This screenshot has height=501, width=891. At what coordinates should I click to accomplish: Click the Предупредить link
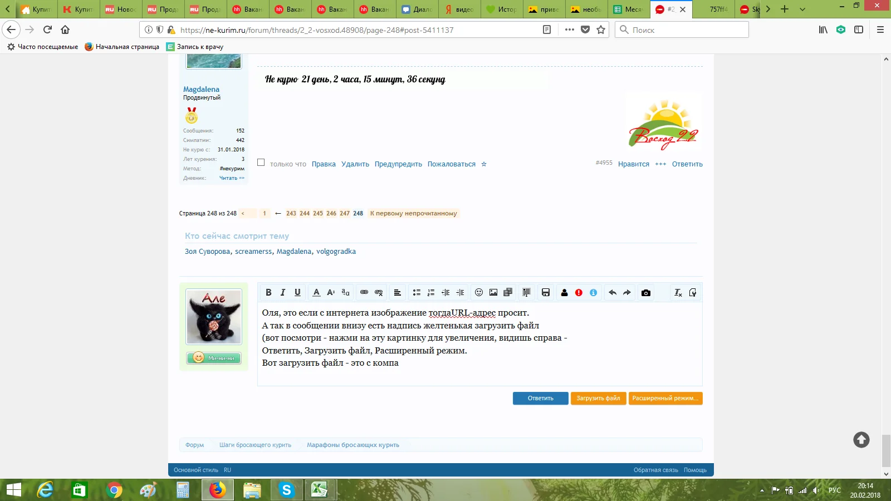(x=398, y=164)
